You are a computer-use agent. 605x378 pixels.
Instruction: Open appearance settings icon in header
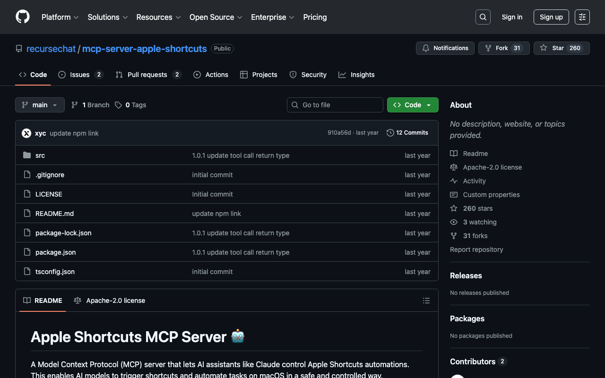[x=582, y=17]
